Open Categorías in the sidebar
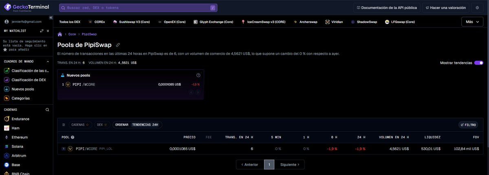The width and height of the screenshot is (489, 175). point(26,98)
